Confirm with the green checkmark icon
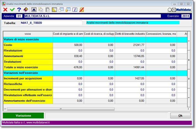Image resolution: width=196 pixels, height=129 pixels. (12, 10)
